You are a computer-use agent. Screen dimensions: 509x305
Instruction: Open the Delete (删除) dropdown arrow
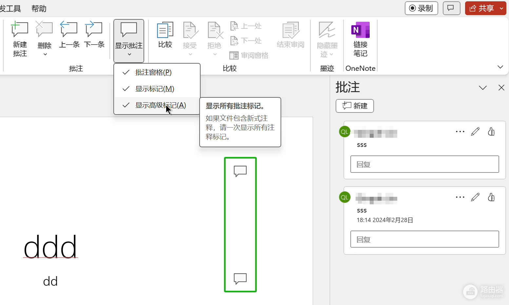click(45, 54)
